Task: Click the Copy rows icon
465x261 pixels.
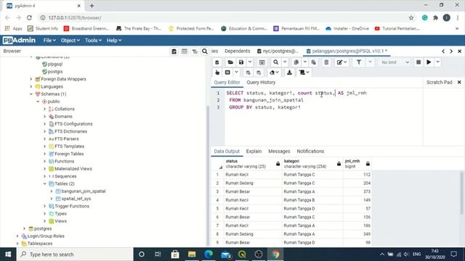Action: 296,62
